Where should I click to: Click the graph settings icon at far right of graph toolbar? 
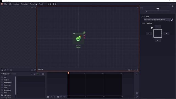[137, 70]
